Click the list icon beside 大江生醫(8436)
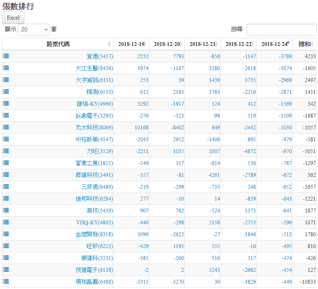Image resolution: width=318 pixels, height=289 pixels. click(x=6, y=68)
